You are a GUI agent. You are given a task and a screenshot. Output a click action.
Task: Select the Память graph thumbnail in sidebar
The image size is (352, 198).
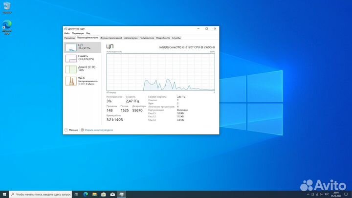71,58
